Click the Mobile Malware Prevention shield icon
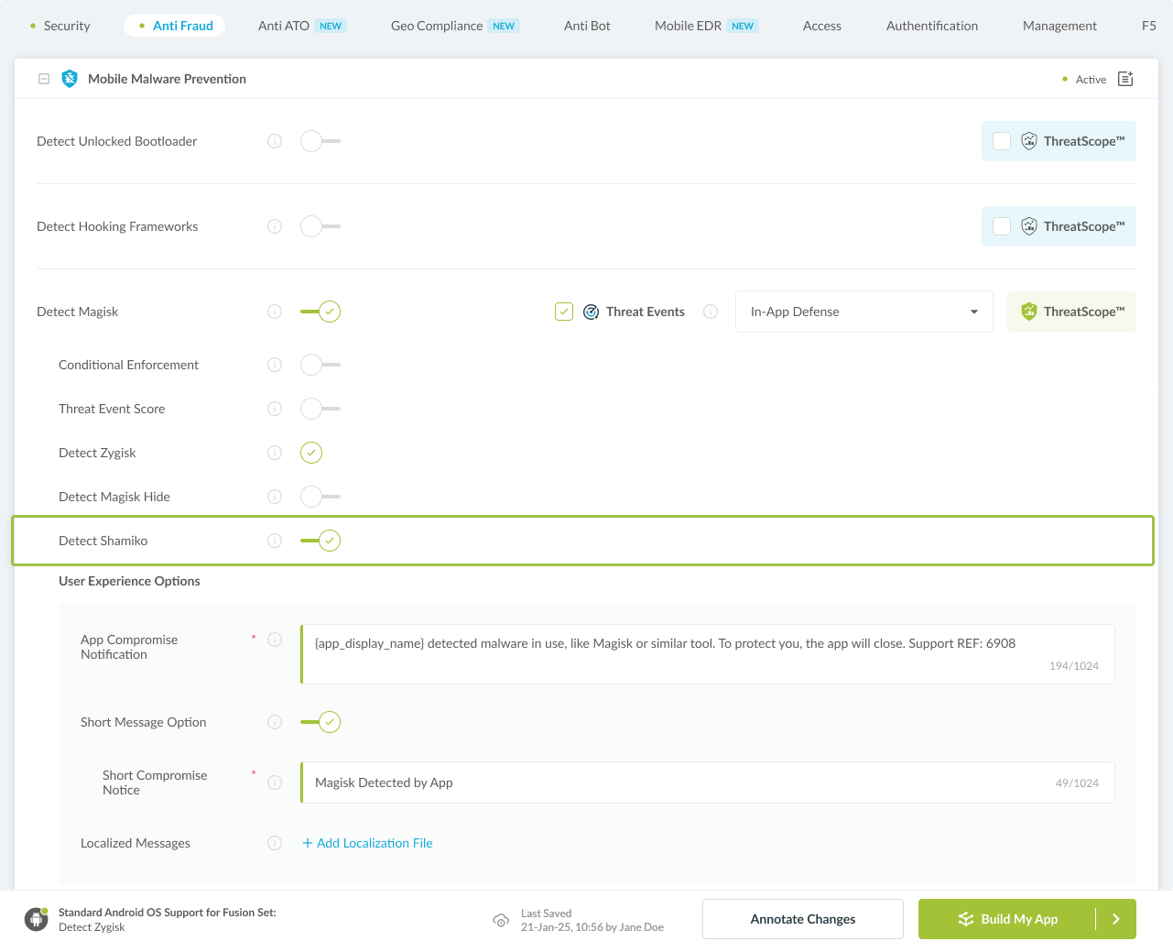1173x952 pixels. coord(70,79)
